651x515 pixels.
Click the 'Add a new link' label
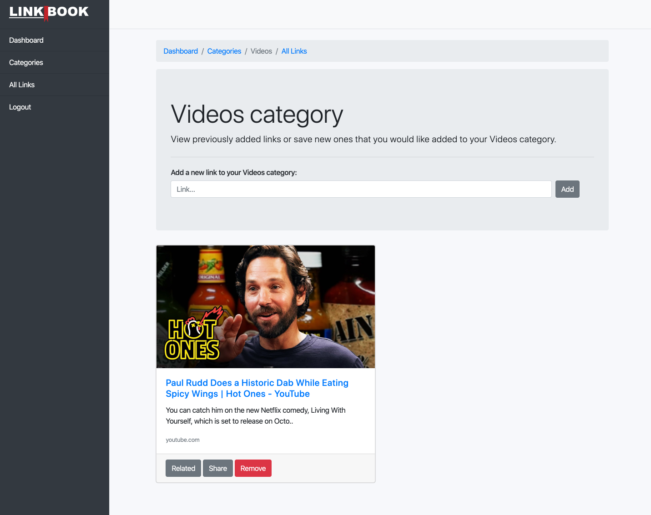tap(234, 172)
